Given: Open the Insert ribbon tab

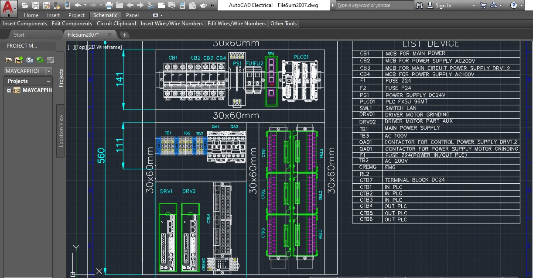Looking at the screenshot, I should pos(53,15).
